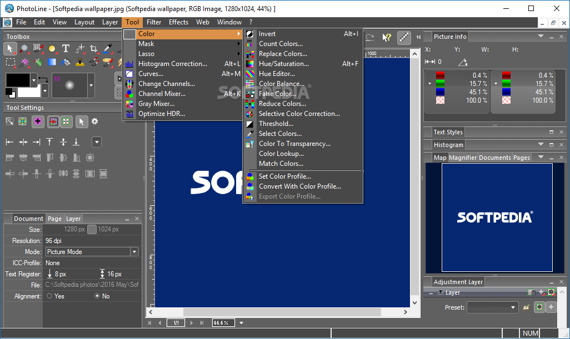Toggle the red arrow mode button in Tool Settings

pos(53,122)
